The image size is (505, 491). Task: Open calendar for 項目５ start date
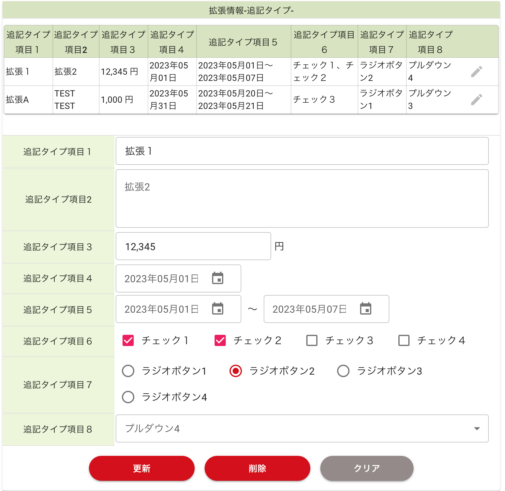coord(218,309)
